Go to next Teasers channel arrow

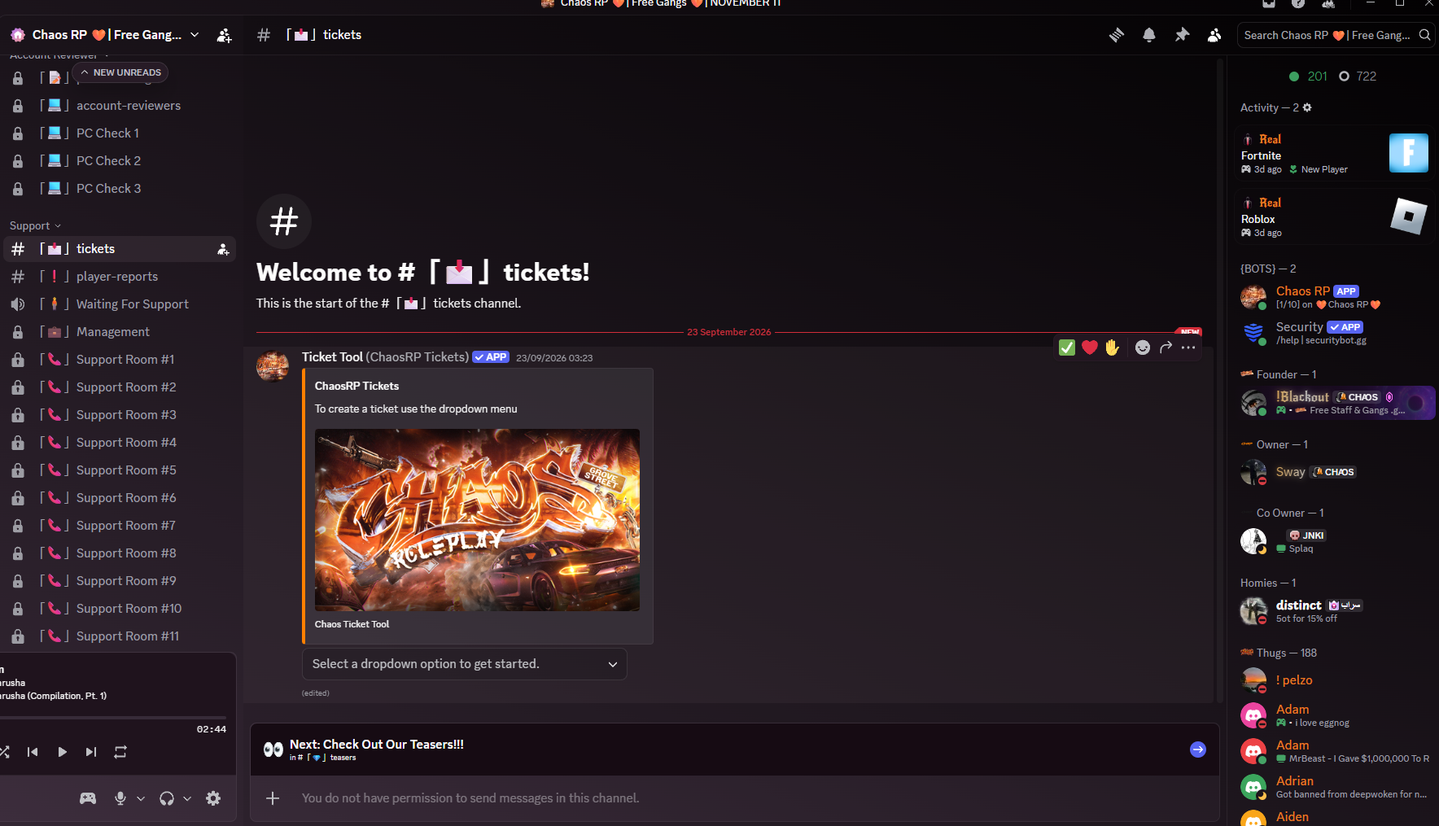click(1198, 750)
